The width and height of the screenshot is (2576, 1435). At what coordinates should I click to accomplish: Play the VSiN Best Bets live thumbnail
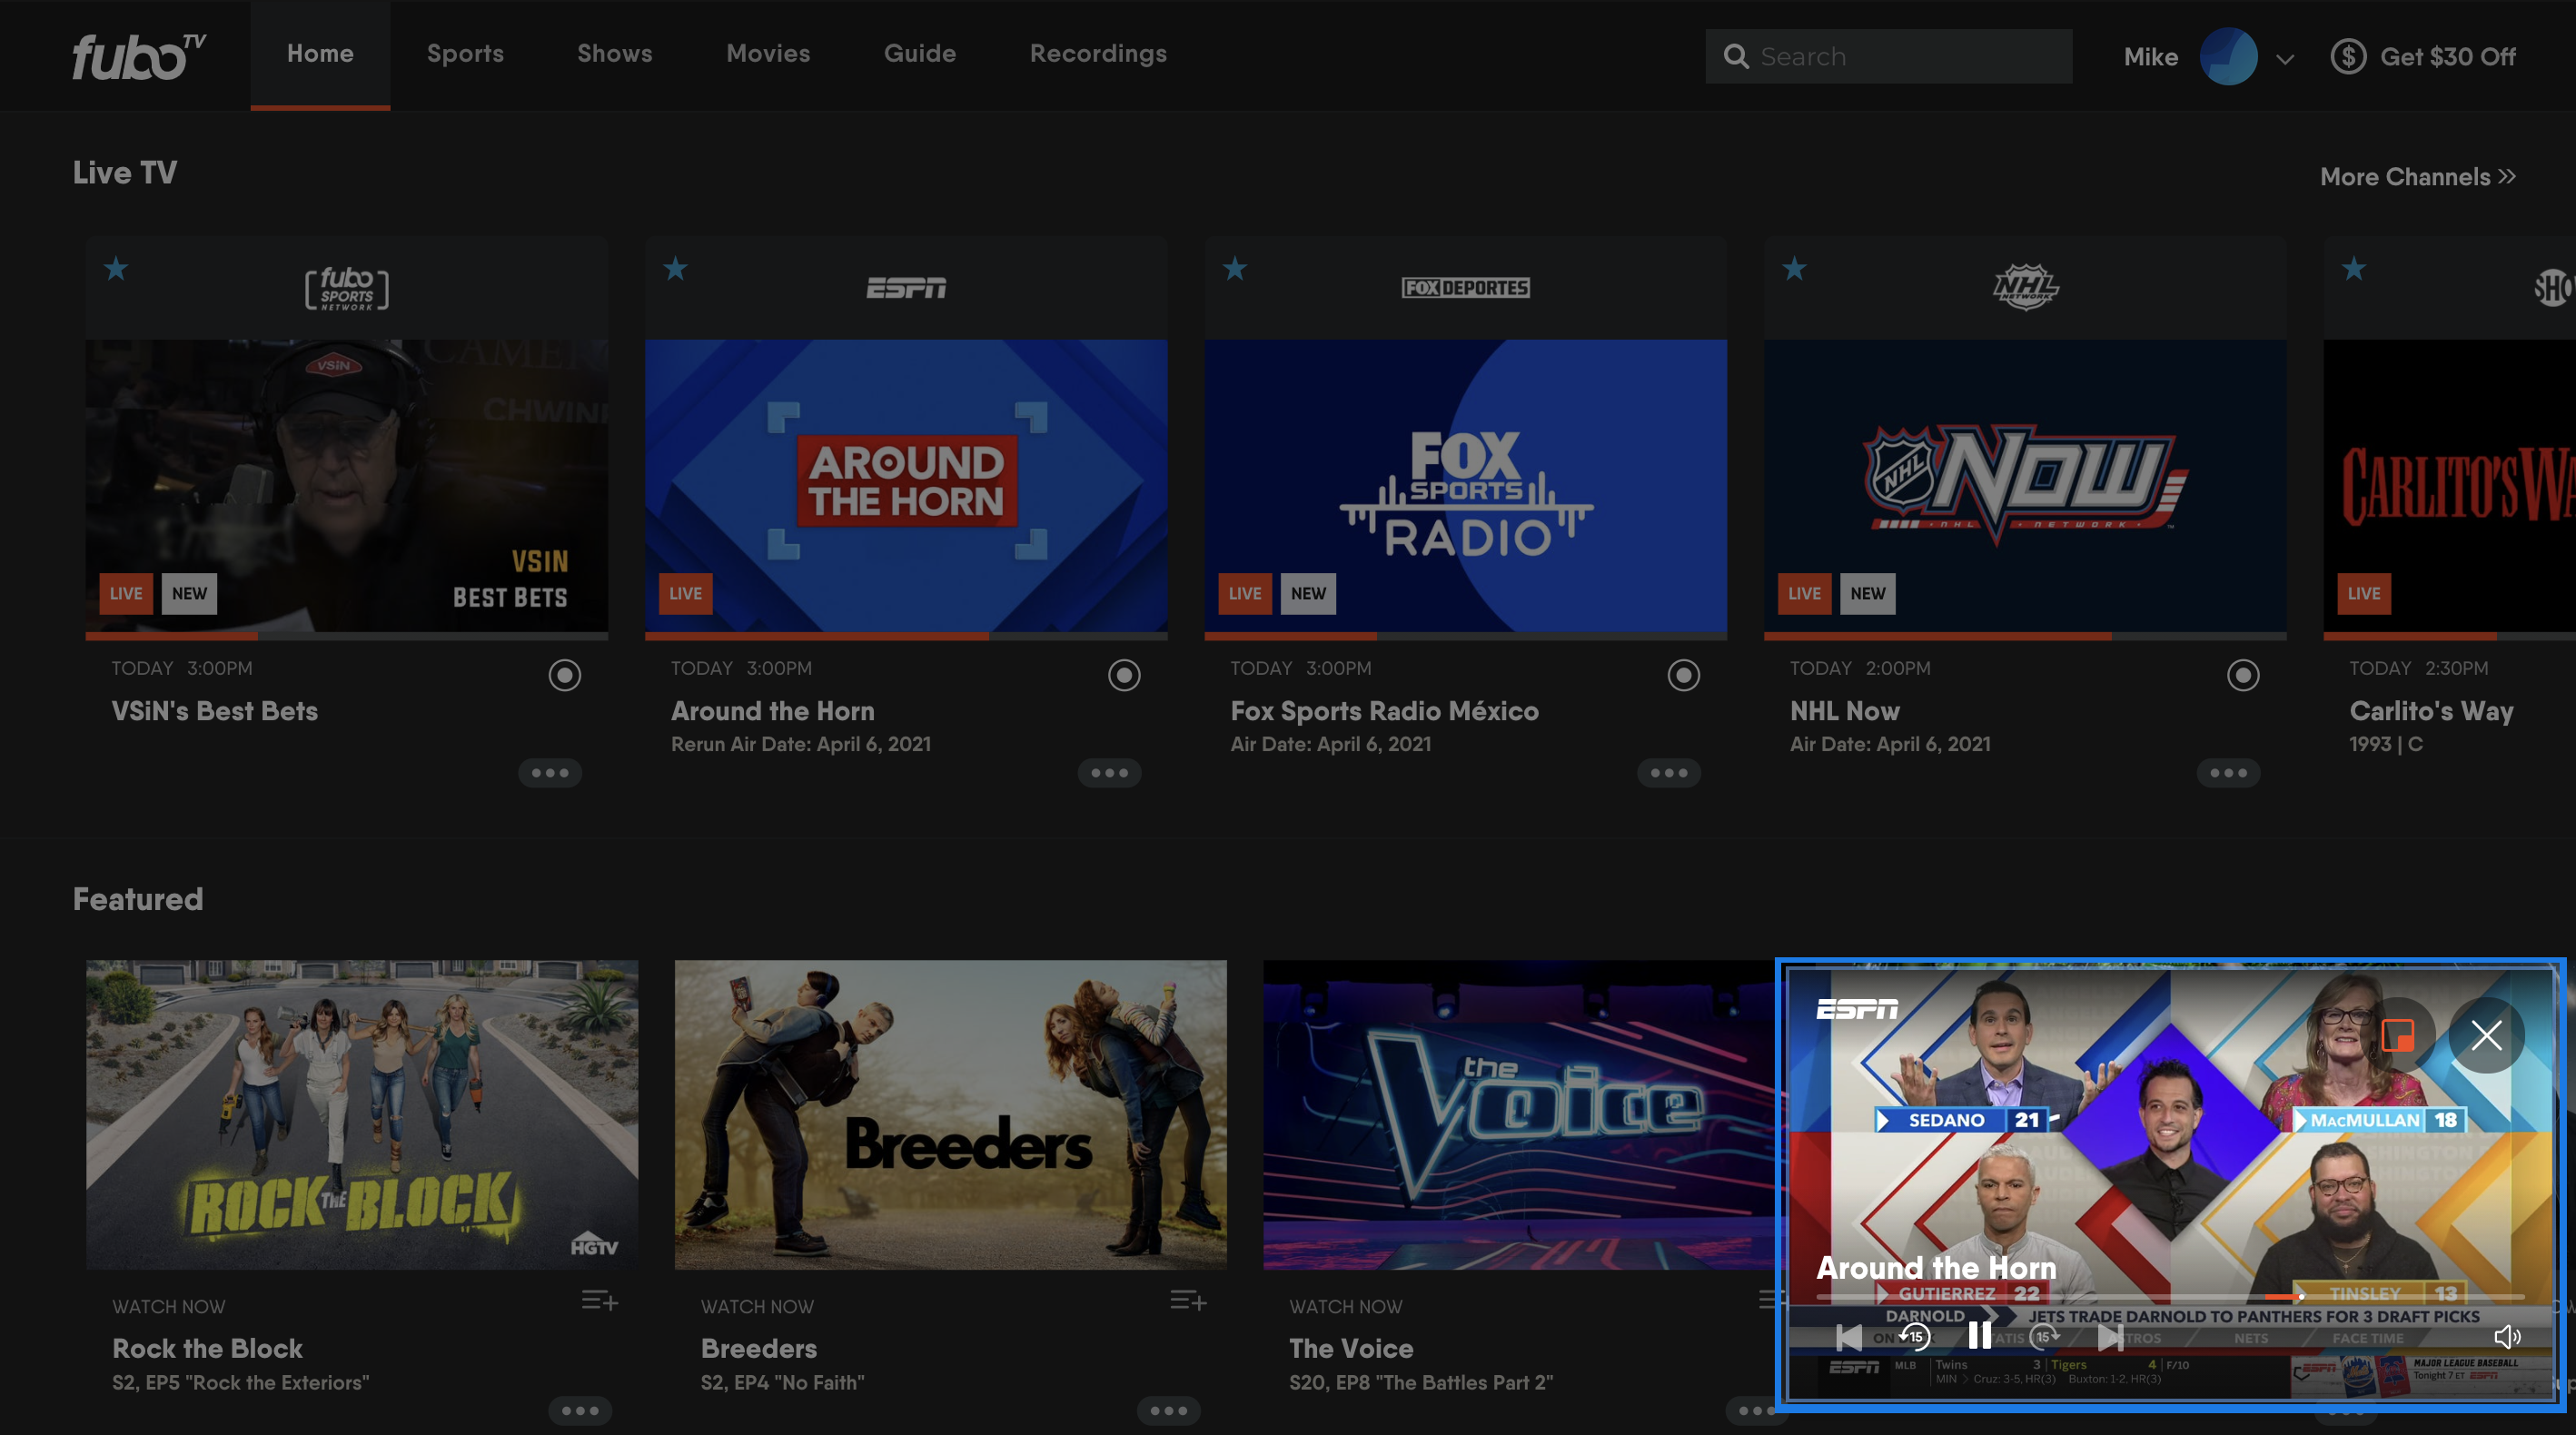(346, 485)
